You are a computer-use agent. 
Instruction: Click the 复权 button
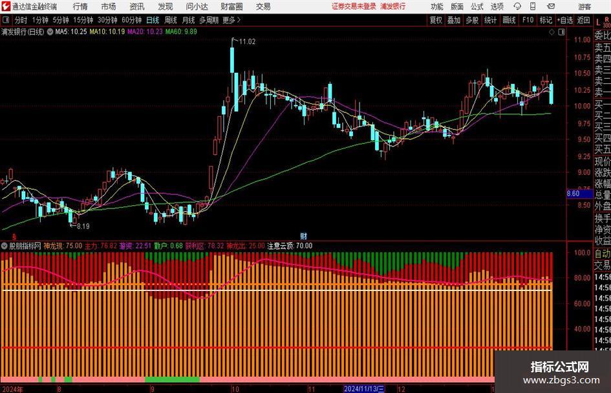point(436,20)
